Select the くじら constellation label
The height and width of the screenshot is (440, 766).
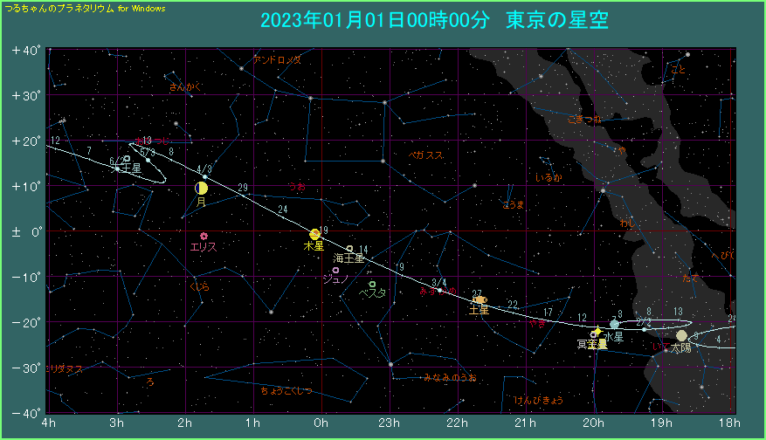click(x=200, y=286)
